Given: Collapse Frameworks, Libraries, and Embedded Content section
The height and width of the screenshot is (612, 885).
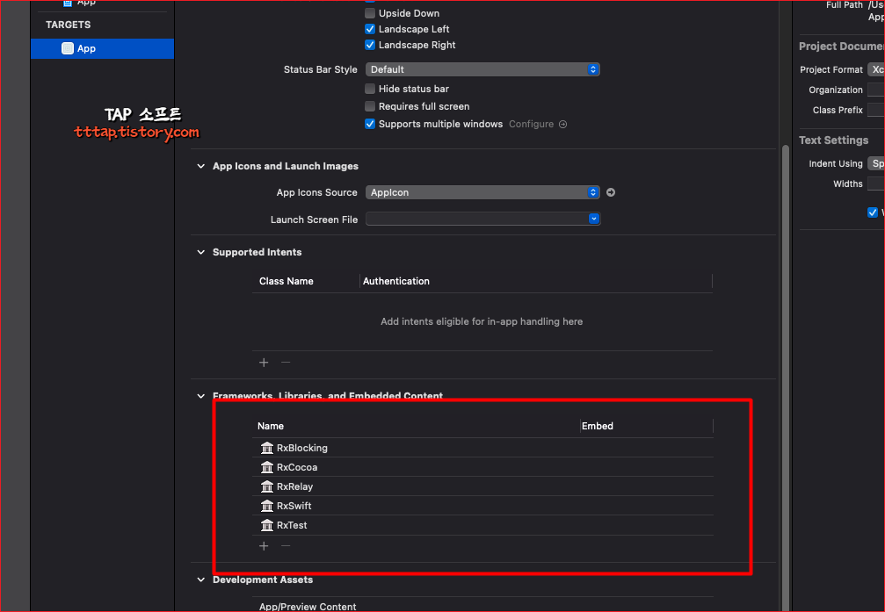Looking at the screenshot, I should [201, 396].
